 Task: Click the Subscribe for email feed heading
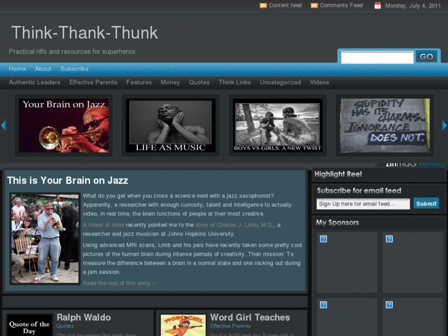tap(359, 191)
